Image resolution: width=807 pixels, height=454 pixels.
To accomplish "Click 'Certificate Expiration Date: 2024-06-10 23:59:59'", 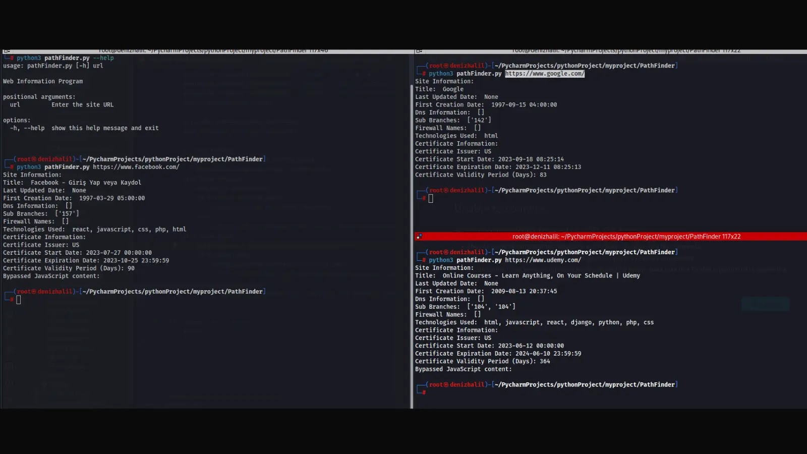I will 498,354.
